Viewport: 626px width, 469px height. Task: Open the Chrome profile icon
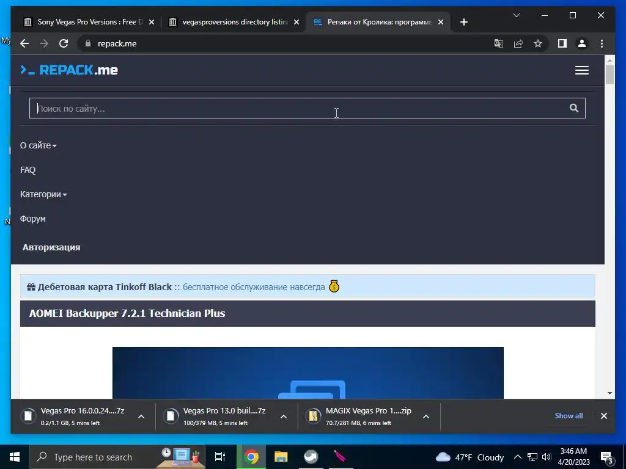(x=582, y=43)
